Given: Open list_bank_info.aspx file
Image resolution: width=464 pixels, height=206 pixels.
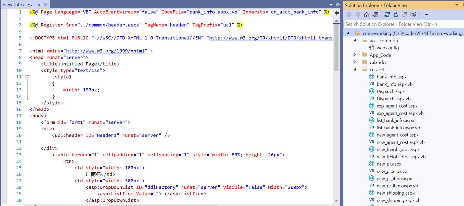Looking at the screenshot, I should point(395,120).
